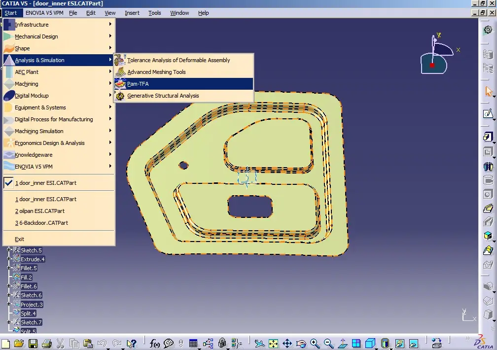
Task: Choose Generative Structural Analysis
Action: coord(184,96)
